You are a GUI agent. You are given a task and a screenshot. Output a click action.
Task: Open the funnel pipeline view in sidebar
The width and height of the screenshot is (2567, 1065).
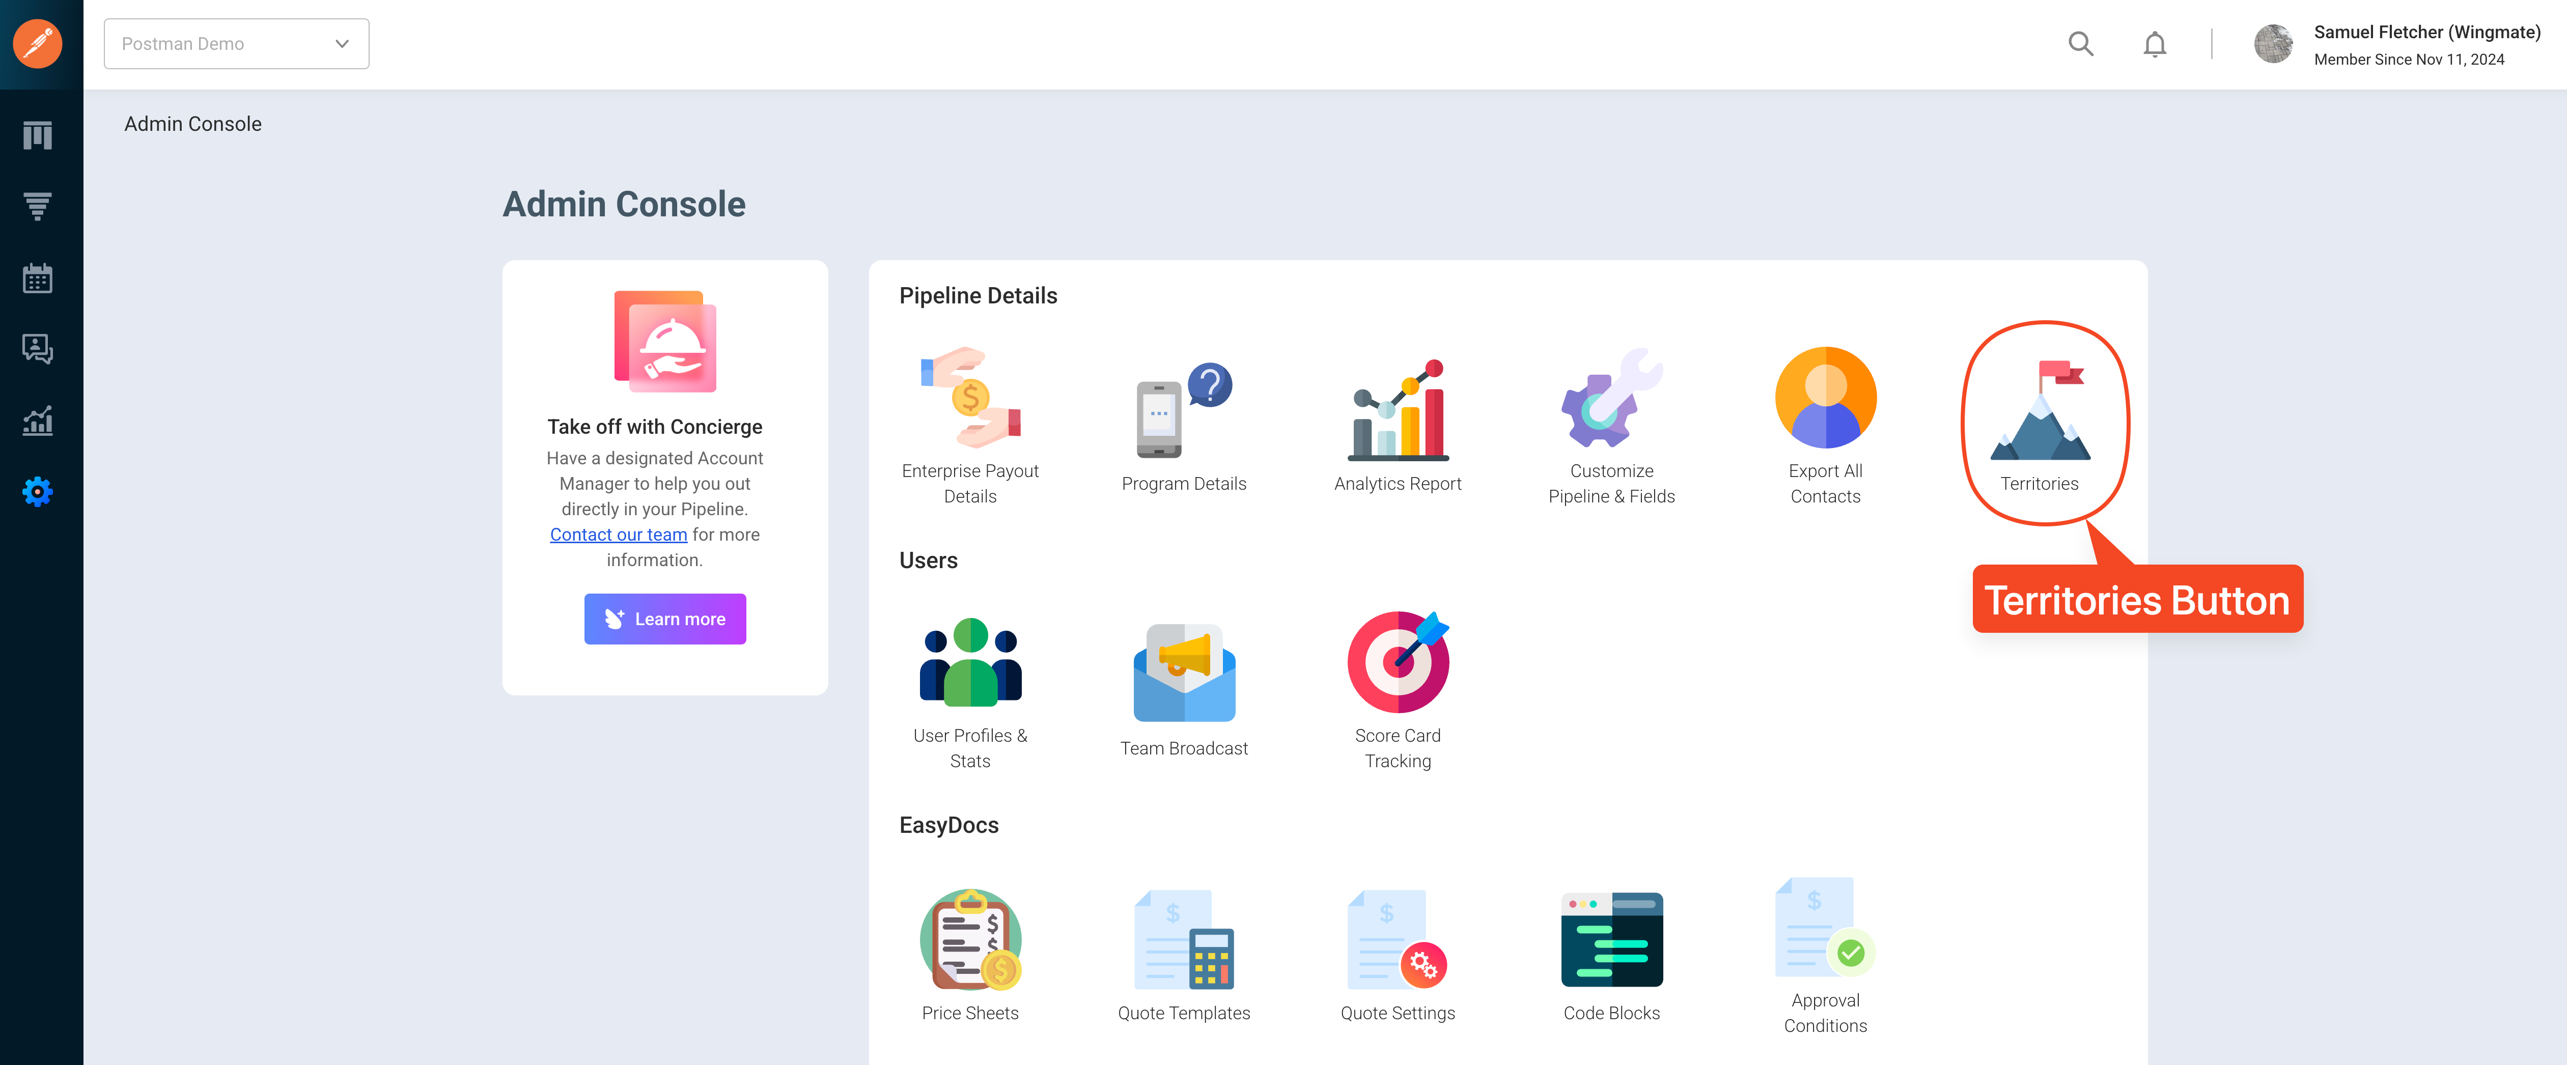pyautogui.click(x=38, y=206)
